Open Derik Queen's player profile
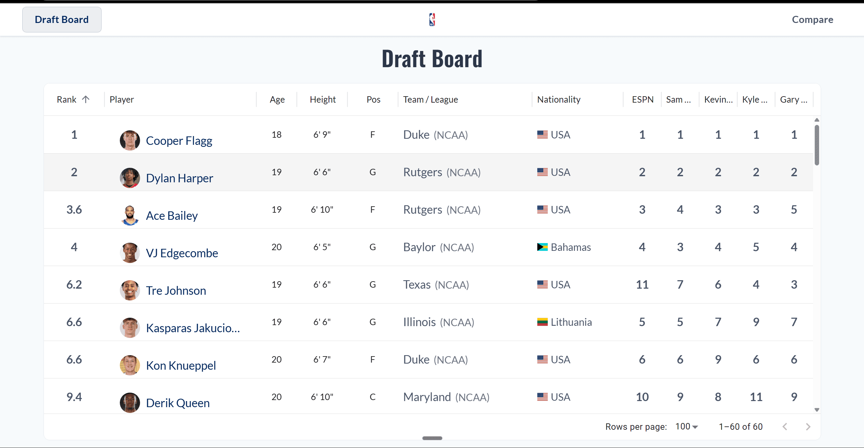 coord(178,402)
